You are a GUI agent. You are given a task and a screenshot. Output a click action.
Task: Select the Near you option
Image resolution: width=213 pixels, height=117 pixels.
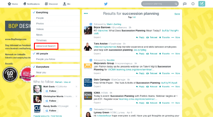(55, 72)
